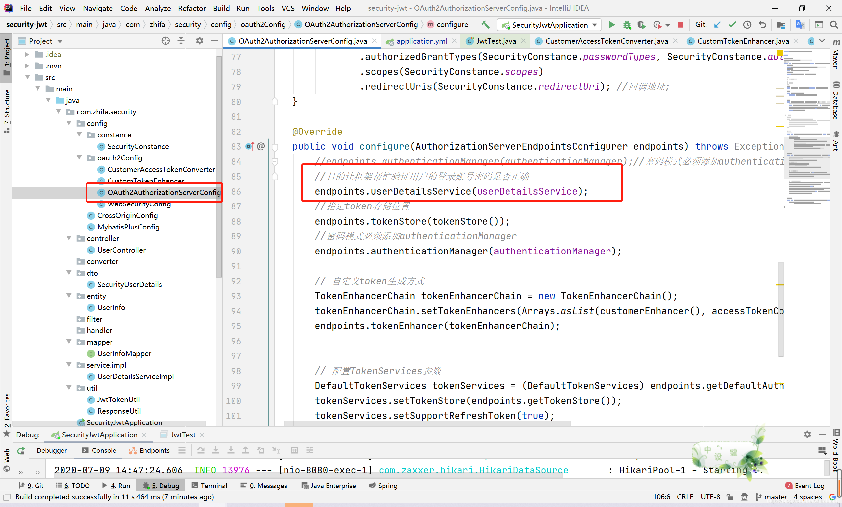Switch to the application.yml editor tab
The width and height of the screenshot is (842, 507).
pos(421,41)
